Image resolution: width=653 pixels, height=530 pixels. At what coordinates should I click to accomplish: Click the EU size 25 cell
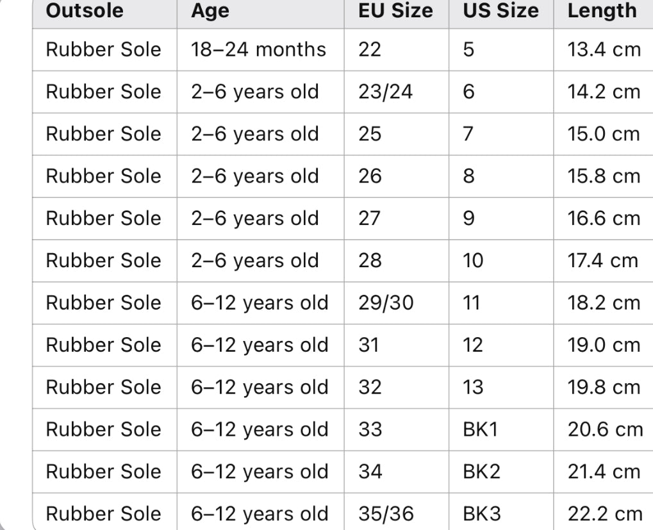click(370, 134)
